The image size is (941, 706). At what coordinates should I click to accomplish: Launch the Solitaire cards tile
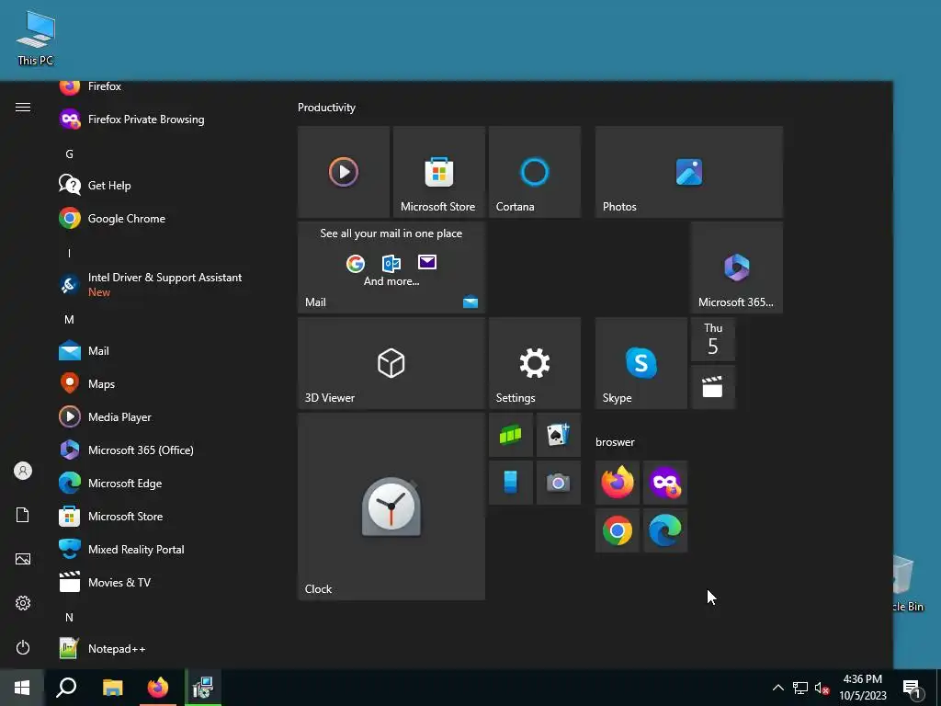tap(558, 435)
